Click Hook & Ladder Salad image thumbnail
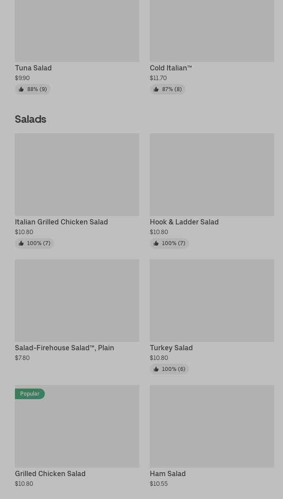 click(212, 174)
